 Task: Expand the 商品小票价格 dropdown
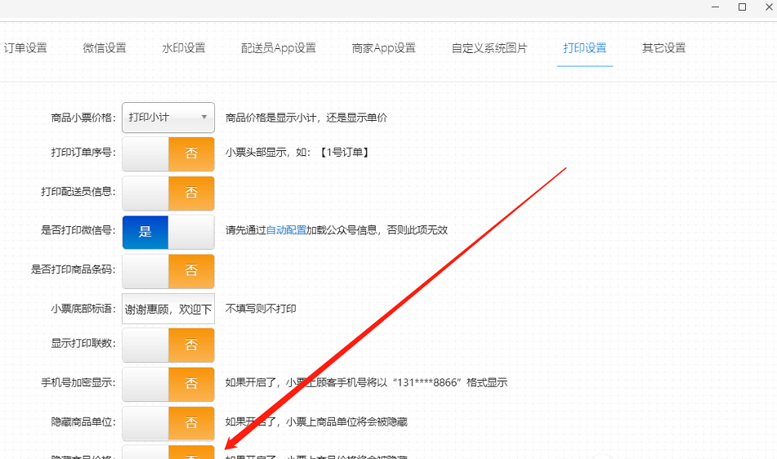(x=168, y=118)
